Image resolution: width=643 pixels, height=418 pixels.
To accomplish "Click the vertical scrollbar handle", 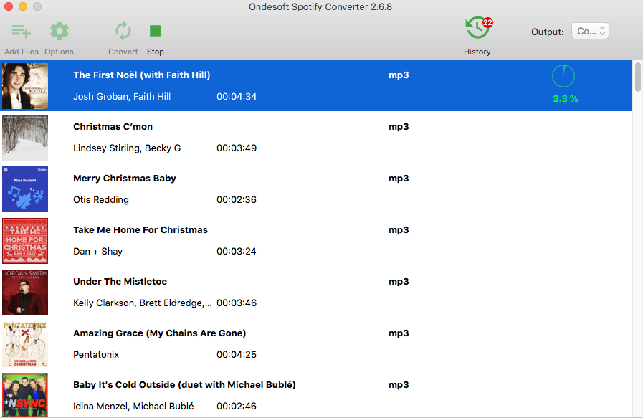I will 638,77.
